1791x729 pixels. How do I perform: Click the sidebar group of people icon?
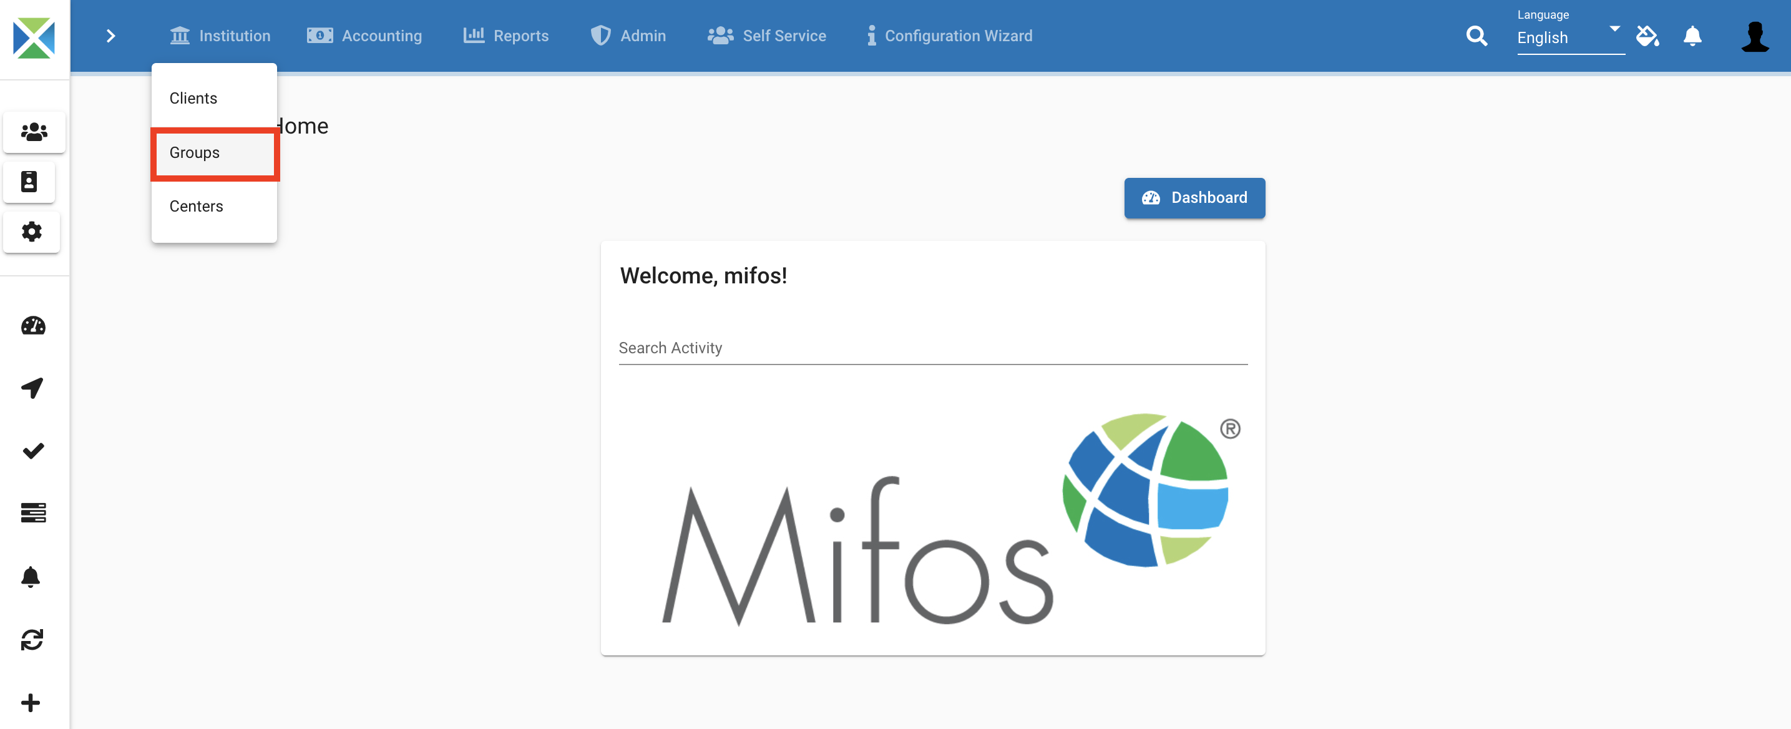pyautogui.click(x=34, y=132)
